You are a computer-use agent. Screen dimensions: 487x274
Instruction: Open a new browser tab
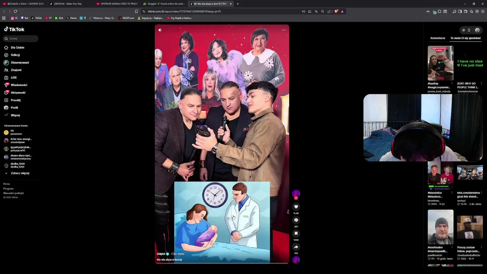[x=238, y=4]
